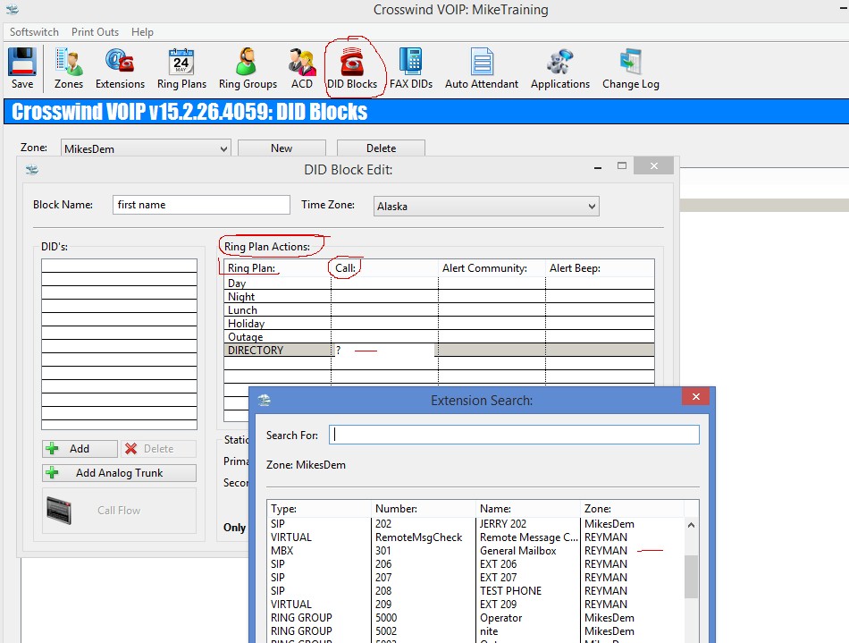Open the Change Log icon
This screenshot has width=849, height=643.
(631, 68)
